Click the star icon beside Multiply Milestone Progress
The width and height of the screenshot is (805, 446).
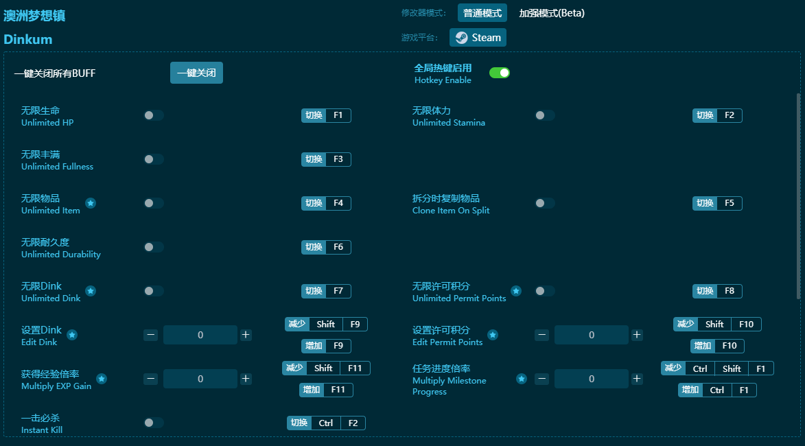522,379
